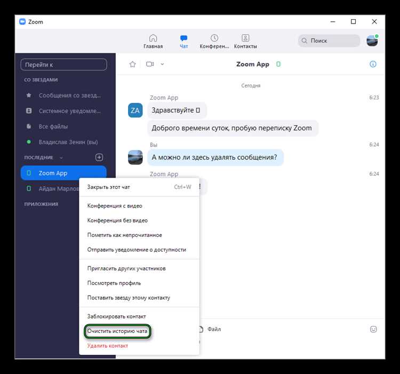Click the plus icon beside ПОСЛЕДНИЕ
The height and width of the screenshot is (374, 400).
pos(99,157)
